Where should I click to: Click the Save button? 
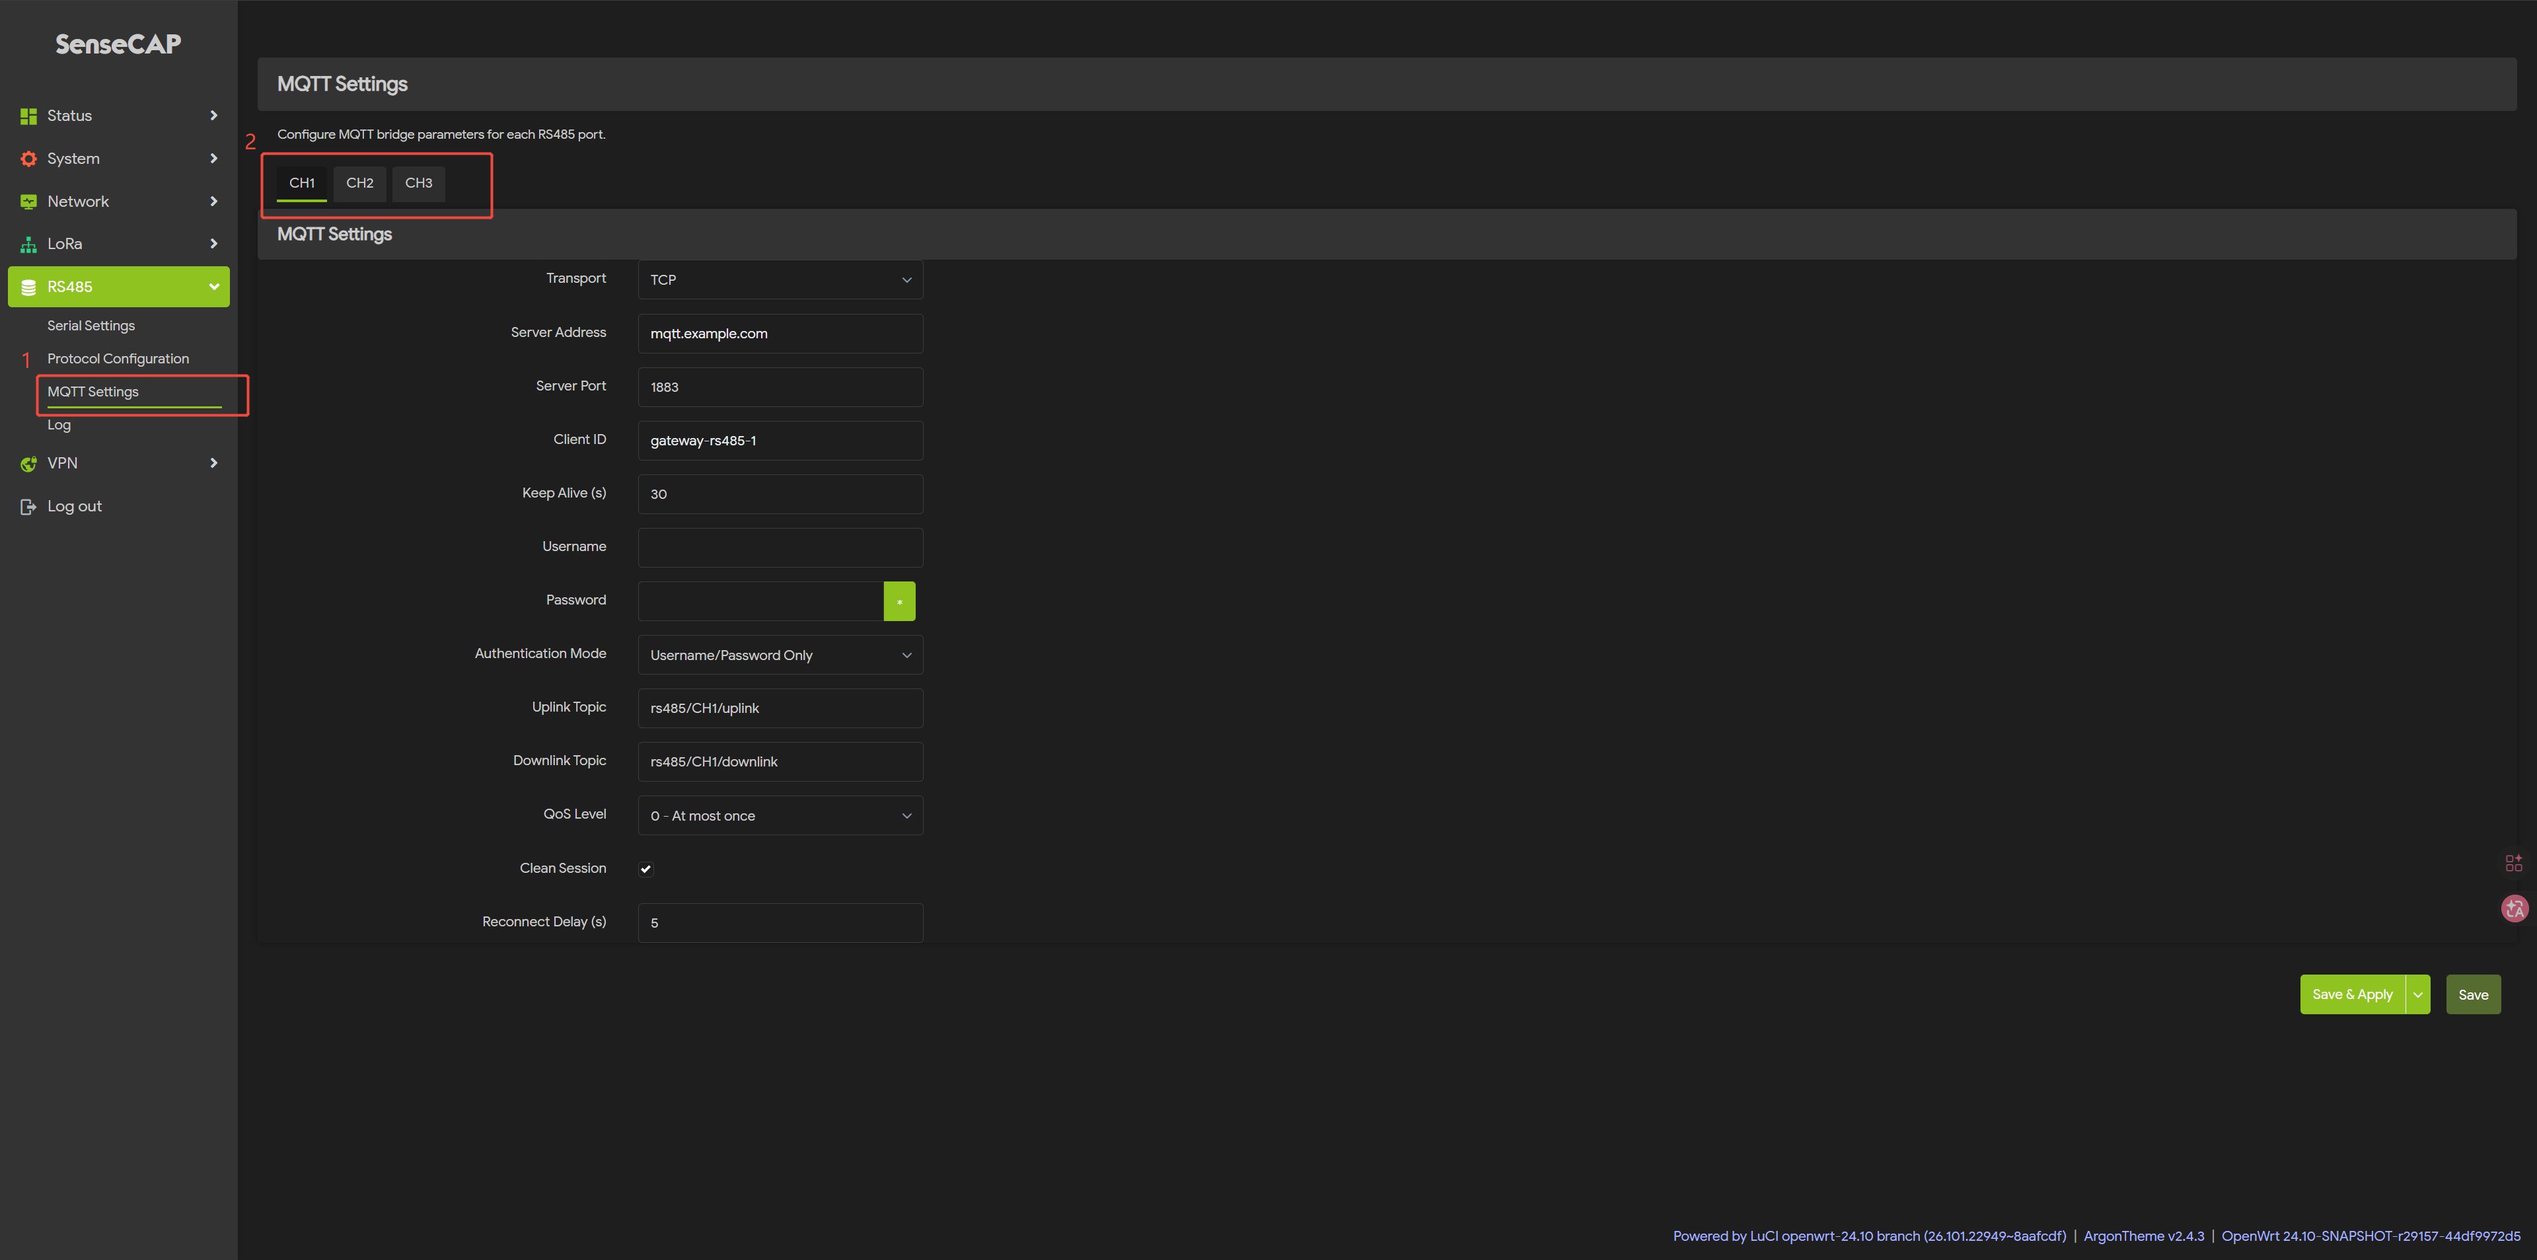point(2472,995)
